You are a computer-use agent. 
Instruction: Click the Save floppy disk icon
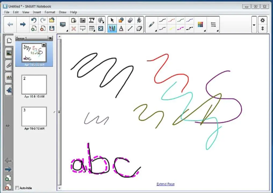pyautogui.click(x=52, y=28)
